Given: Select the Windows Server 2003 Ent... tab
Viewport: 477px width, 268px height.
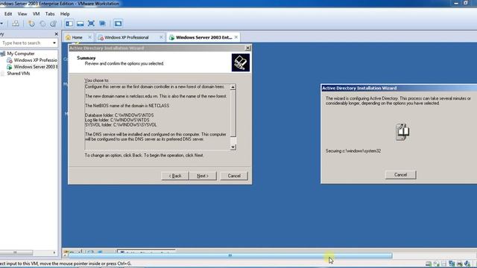Looking at the screenshot, I should click(x=203, y=37).
